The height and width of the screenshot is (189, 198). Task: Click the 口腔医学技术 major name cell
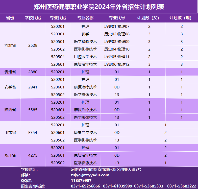(x=85, y=57)
